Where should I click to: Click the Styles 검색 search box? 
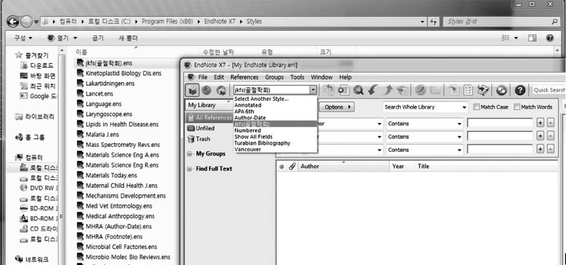[502, 22]
